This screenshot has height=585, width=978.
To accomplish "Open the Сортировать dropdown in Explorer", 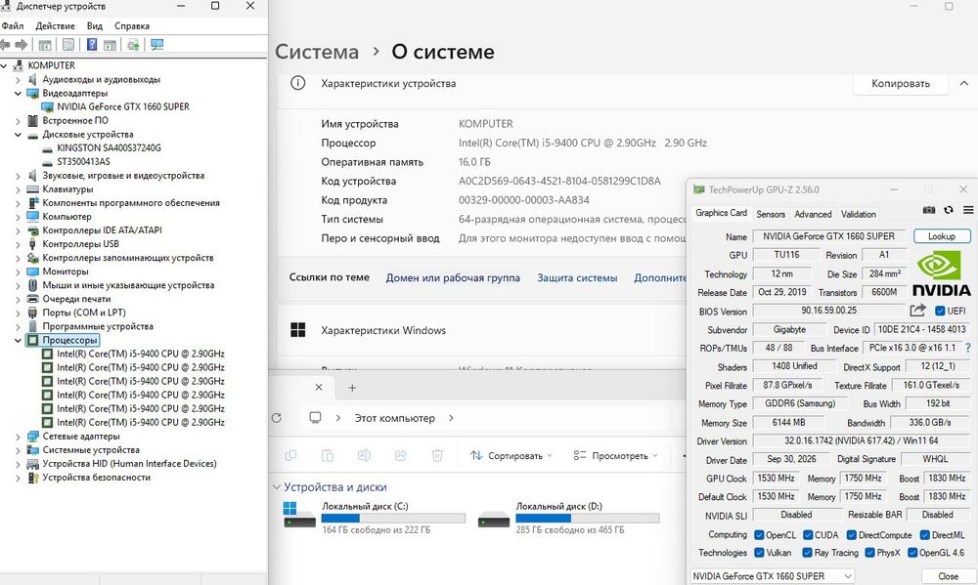I will click(x=511, y=455).
